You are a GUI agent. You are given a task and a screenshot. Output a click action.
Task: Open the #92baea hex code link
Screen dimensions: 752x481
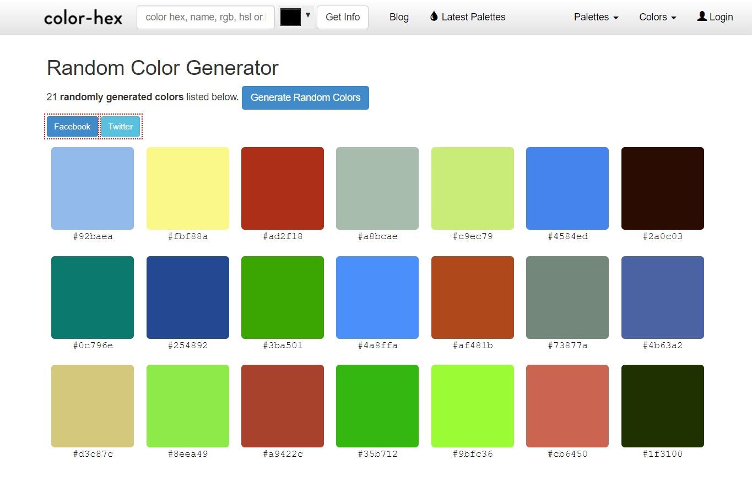[92, 236]
